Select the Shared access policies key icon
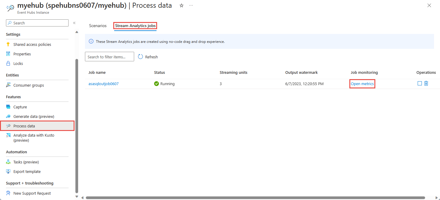 [8, 44]
